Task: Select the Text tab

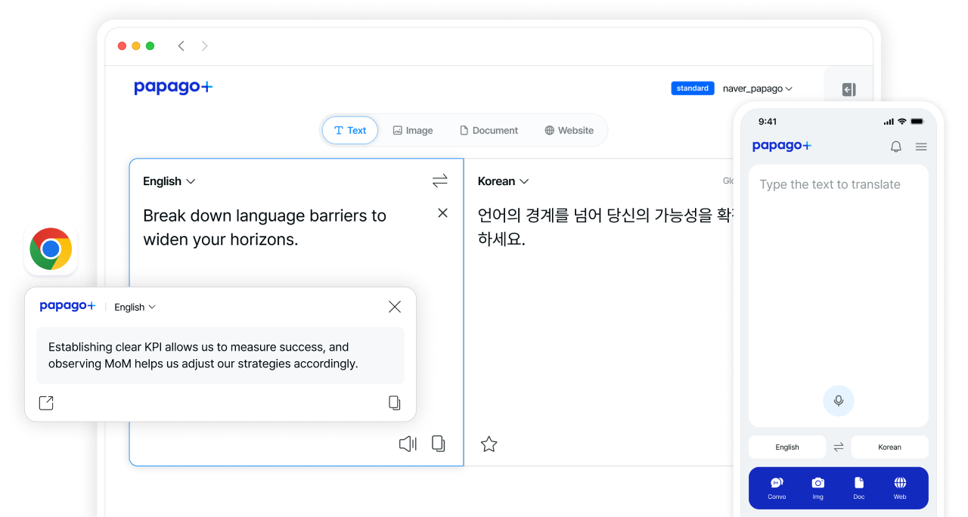Action: click(350, 130)
